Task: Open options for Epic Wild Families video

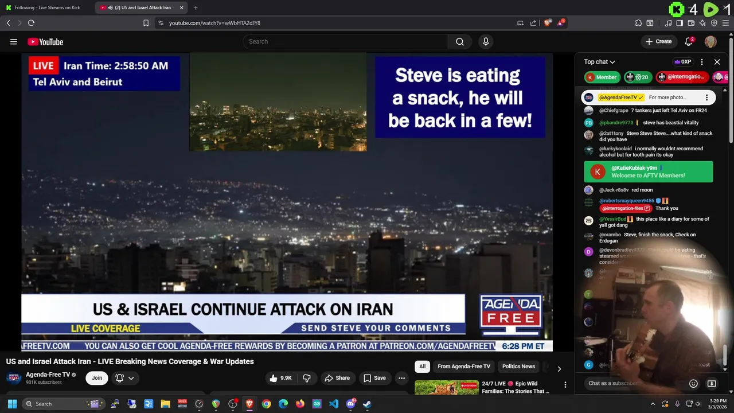Action: point(565,385)
